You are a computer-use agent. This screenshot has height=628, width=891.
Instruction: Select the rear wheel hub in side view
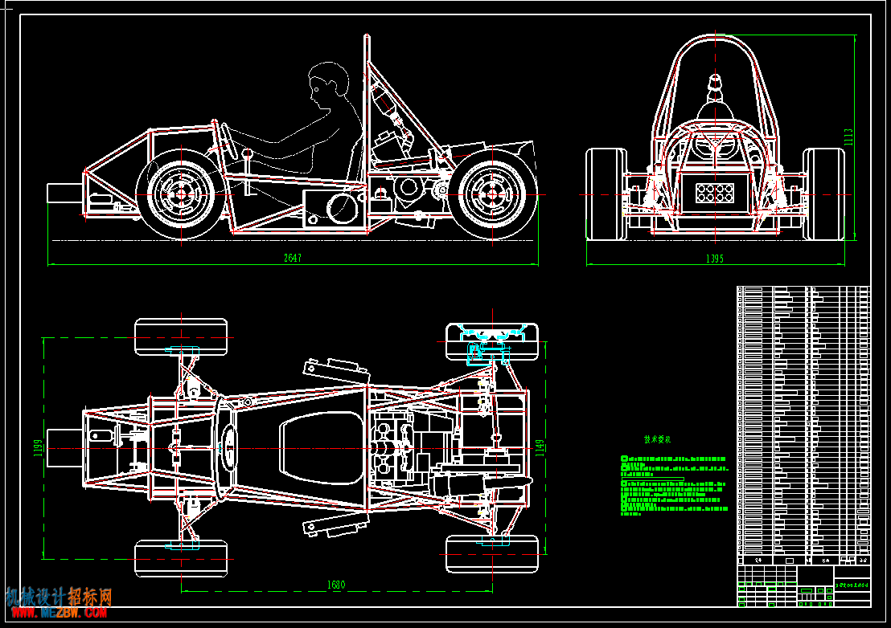click(x=492, y=194)
